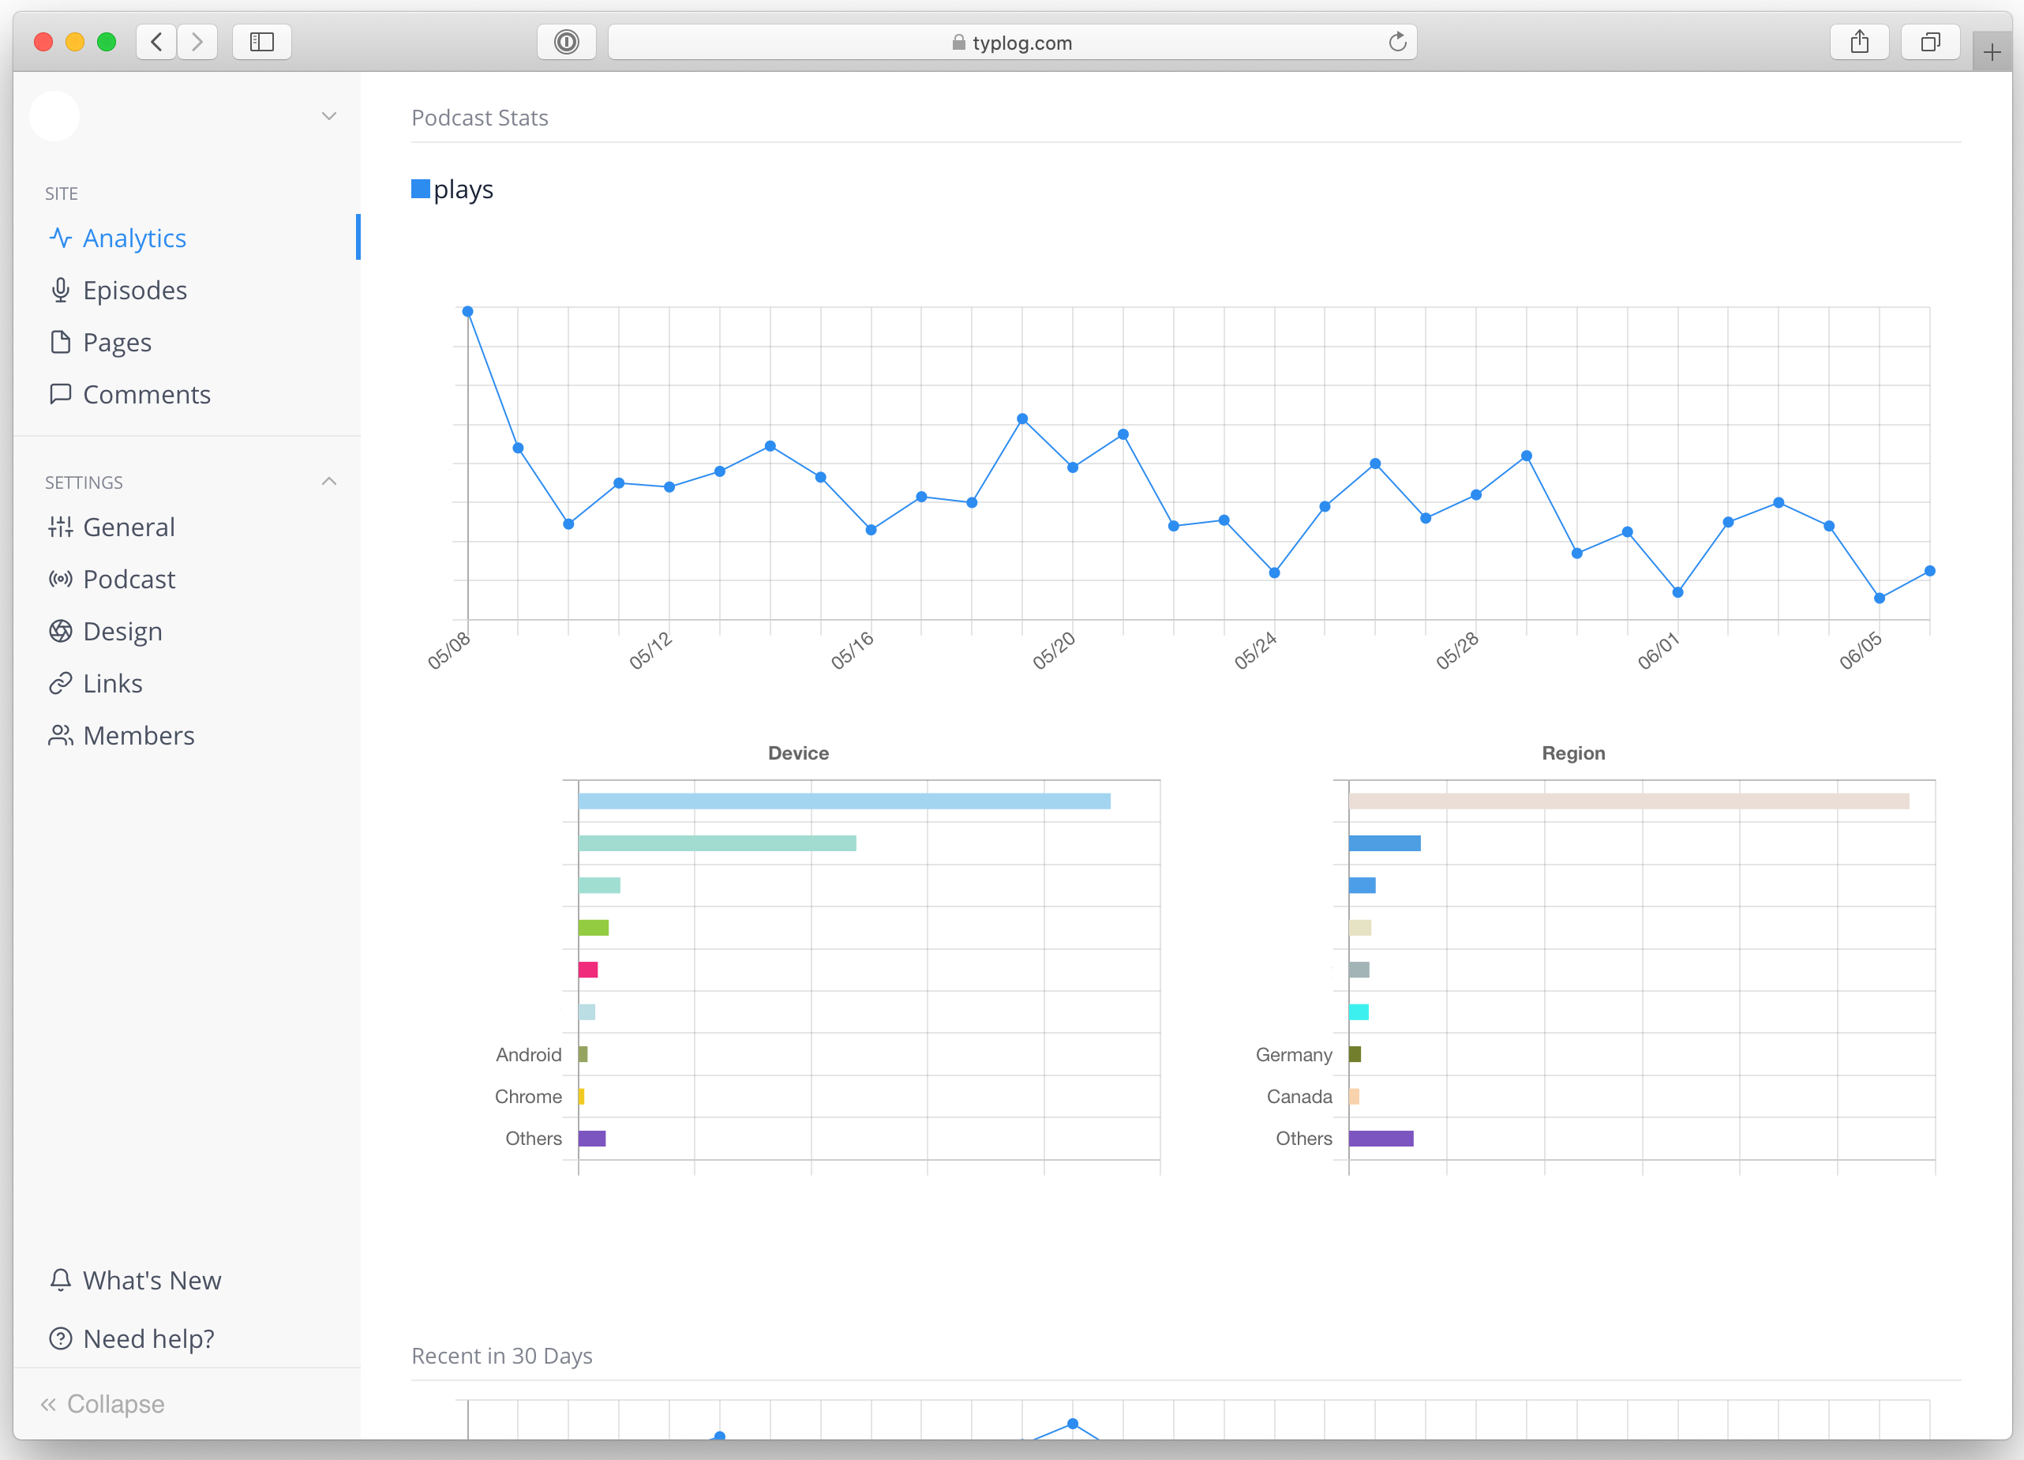Screen dimensions: 2024x1460
Task: Click the Analytics pulse icon
Action: click(61, 238)
